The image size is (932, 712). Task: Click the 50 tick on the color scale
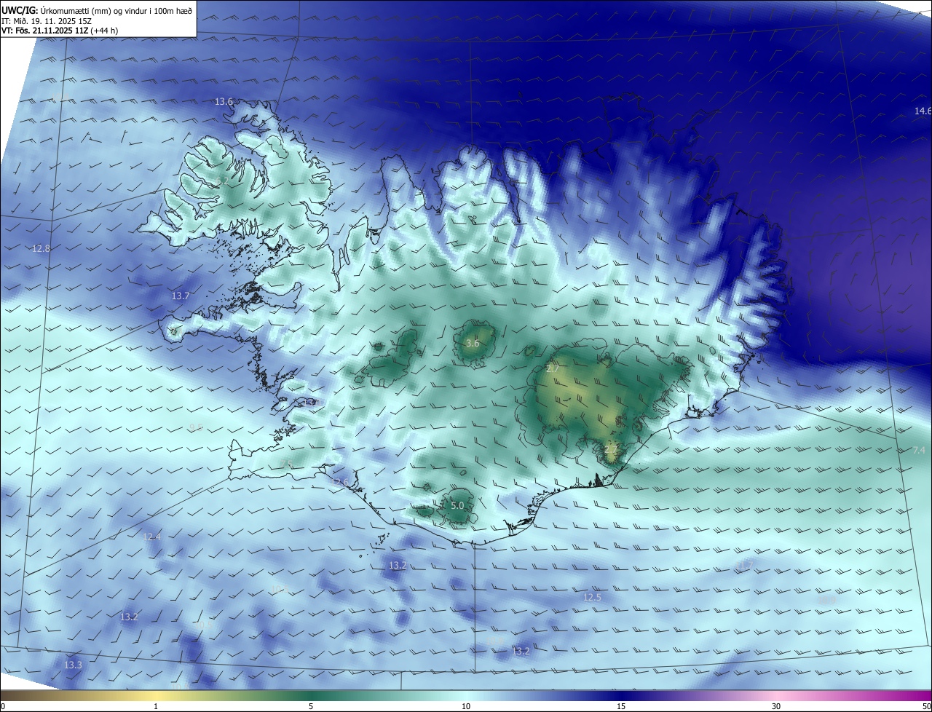click(926, 706)
